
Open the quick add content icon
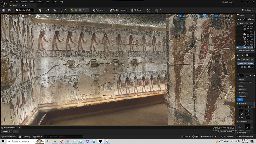[x=40, y=10]
